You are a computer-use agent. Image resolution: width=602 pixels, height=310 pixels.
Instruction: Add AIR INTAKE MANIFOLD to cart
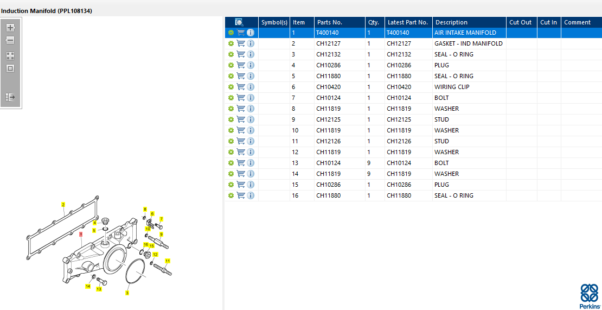click(x=241, y=33)
